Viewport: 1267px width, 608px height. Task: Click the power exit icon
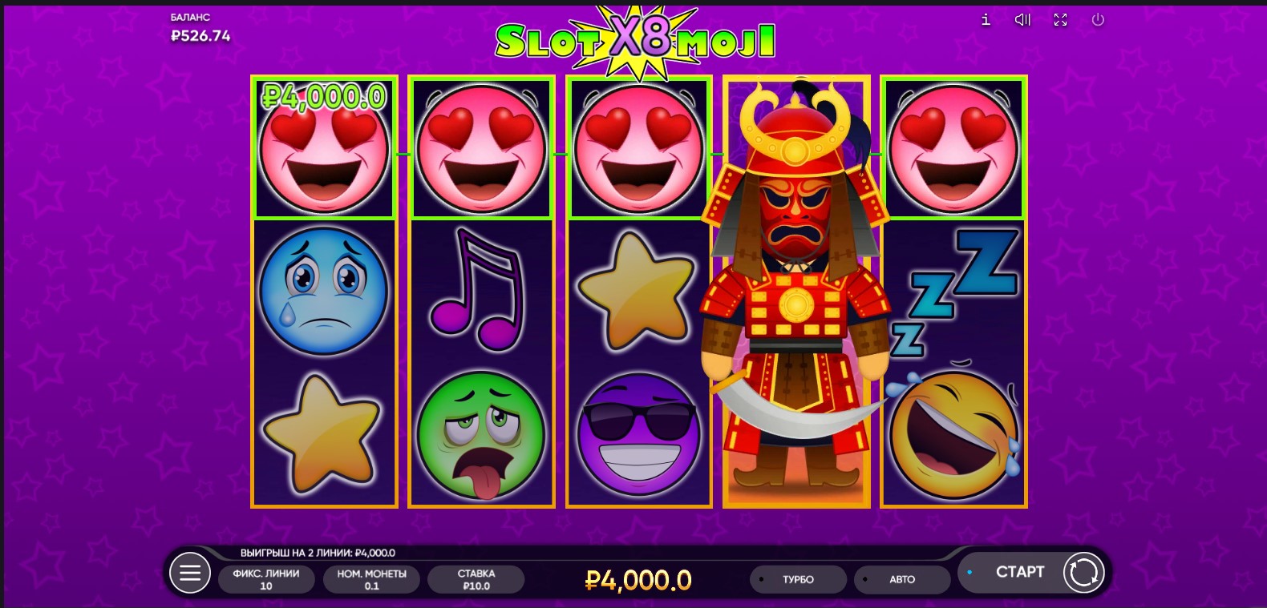pos(1098,20)
